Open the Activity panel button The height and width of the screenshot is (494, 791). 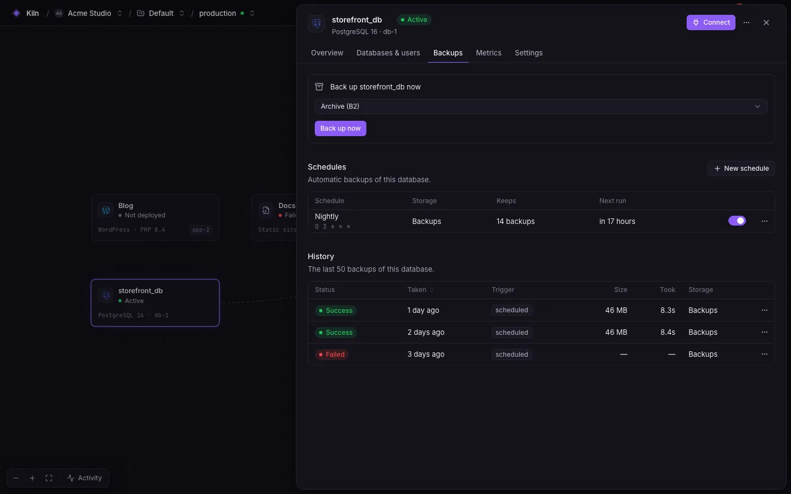[x=85, y=478]
